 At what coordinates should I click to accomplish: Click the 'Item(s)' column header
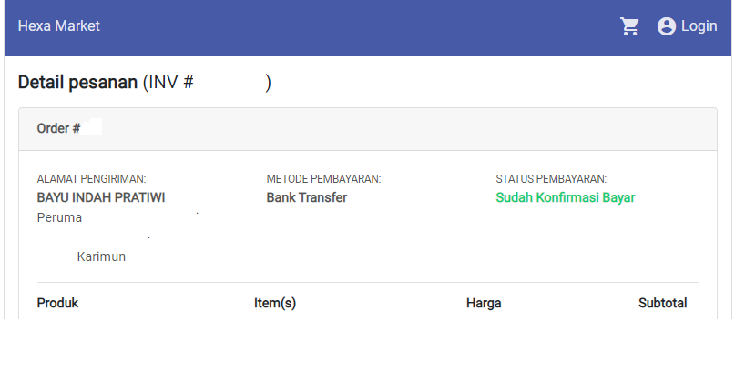click(x=275, y=303)
